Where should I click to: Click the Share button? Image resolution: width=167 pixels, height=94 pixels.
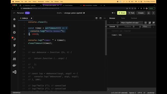tap(122, 13)
